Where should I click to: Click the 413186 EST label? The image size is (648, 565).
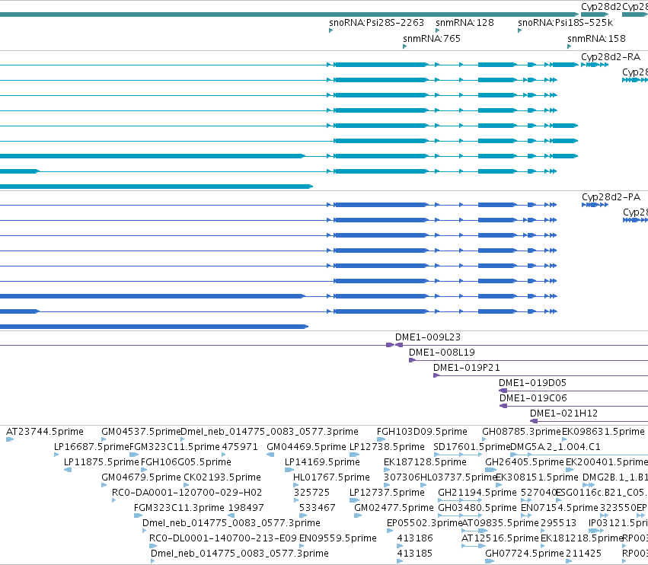coord(415,538)
